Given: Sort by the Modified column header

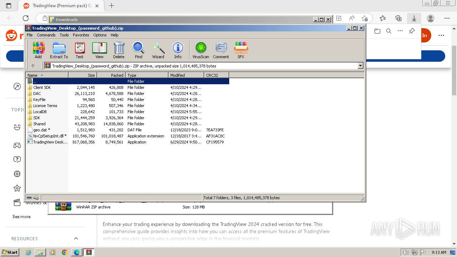Looking at the screenshot, I should tap(186, 75).
